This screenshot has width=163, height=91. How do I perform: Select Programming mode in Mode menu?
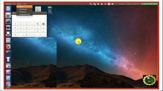point(24,14)
